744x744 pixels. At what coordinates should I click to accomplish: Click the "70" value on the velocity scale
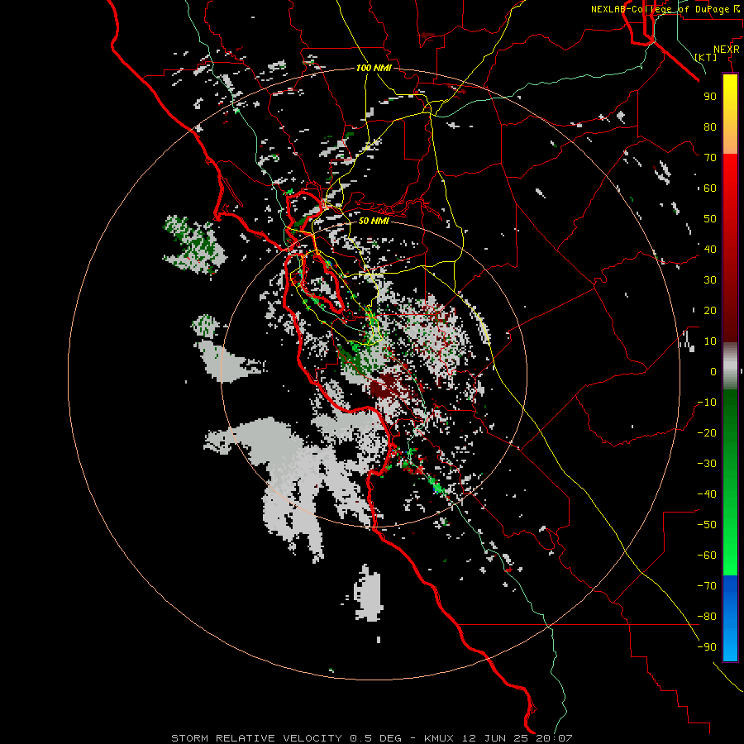(710, 158)
